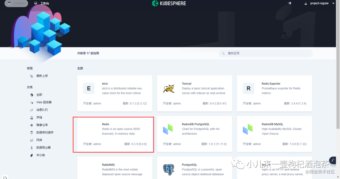The height and width of the screenshot is (179, 340).
Task: Click the document icon near user menu
Action: (290, 3)
